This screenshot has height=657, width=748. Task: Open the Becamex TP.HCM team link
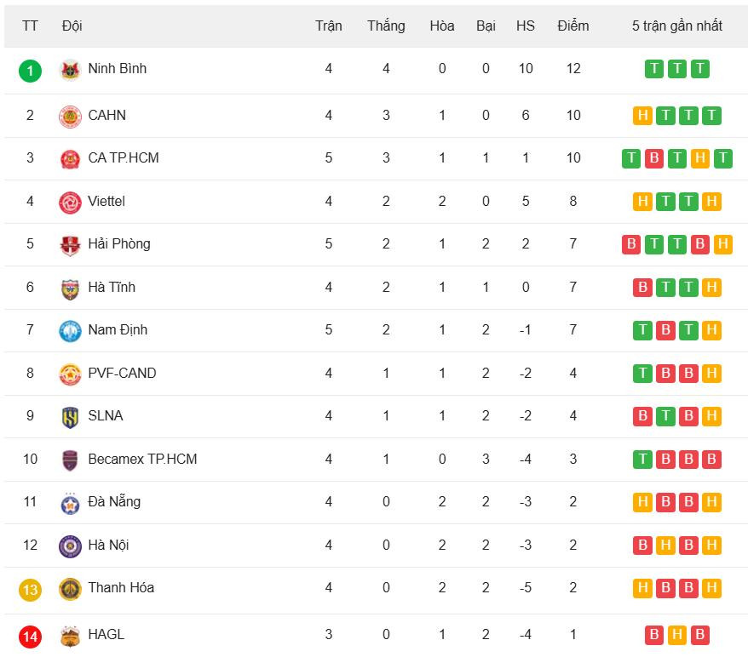(142, 460)
